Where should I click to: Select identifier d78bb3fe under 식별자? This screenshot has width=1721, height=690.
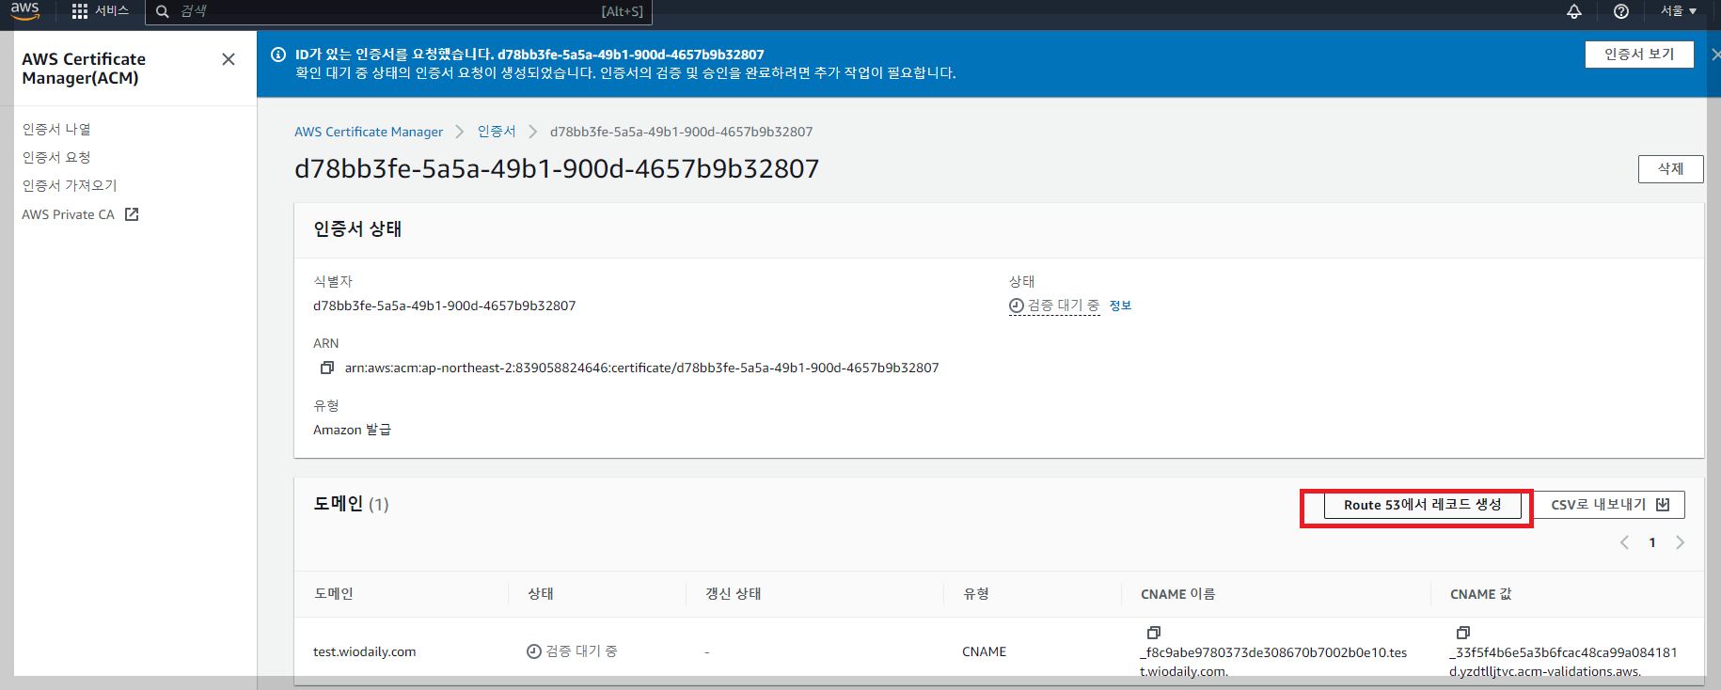point(444,306)
